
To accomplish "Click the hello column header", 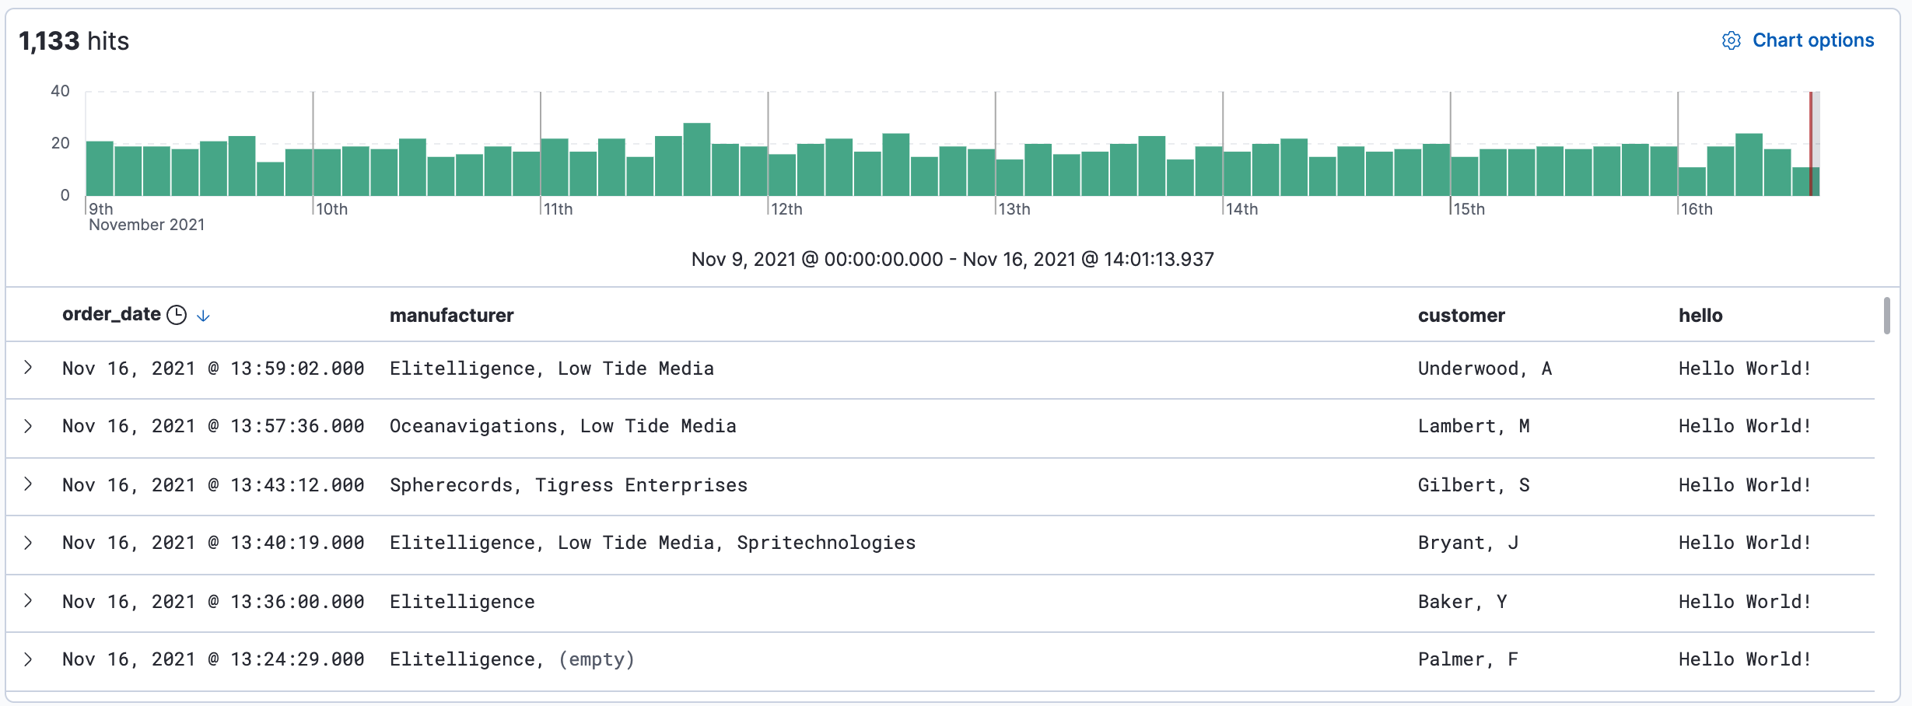I will [1700, 316].
